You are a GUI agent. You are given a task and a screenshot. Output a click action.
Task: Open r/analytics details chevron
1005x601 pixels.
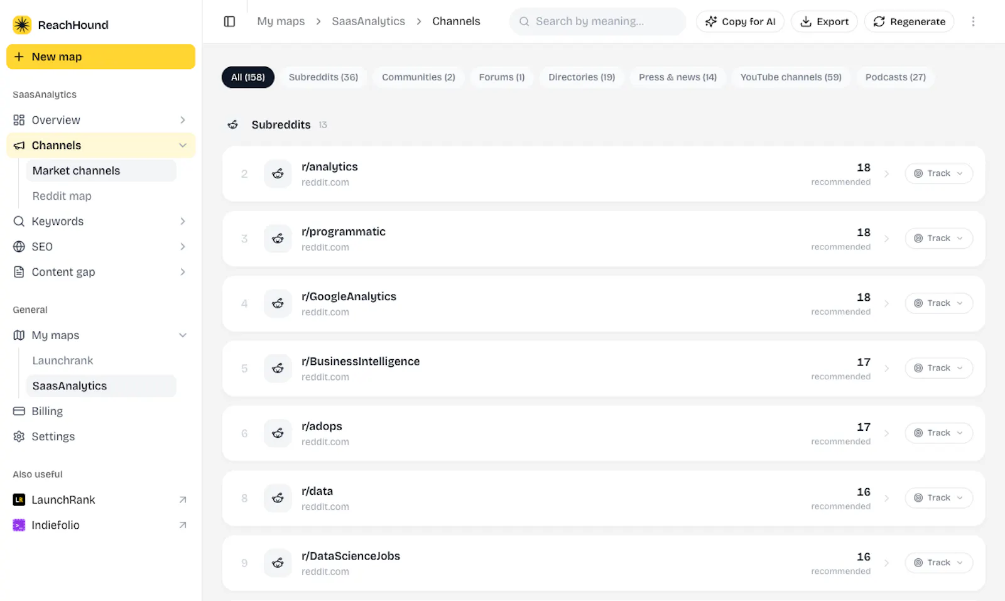(887, 174)
